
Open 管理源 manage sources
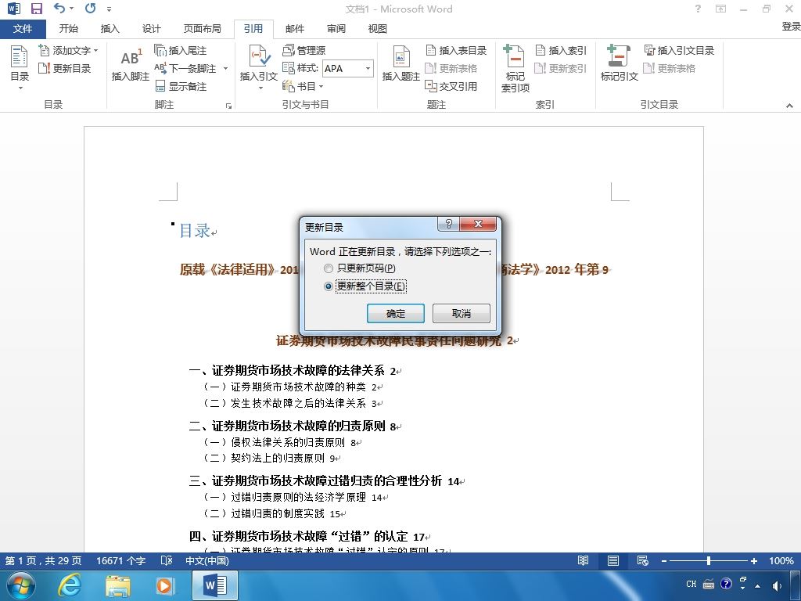tap(304, 50)
